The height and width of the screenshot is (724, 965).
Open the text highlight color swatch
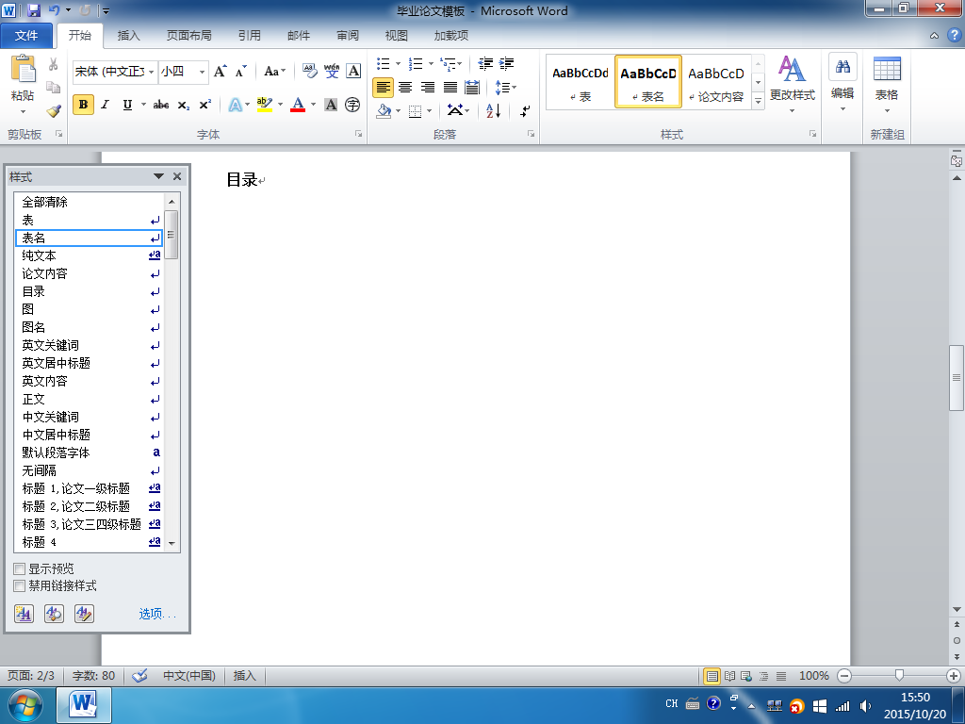pos(265,105)
